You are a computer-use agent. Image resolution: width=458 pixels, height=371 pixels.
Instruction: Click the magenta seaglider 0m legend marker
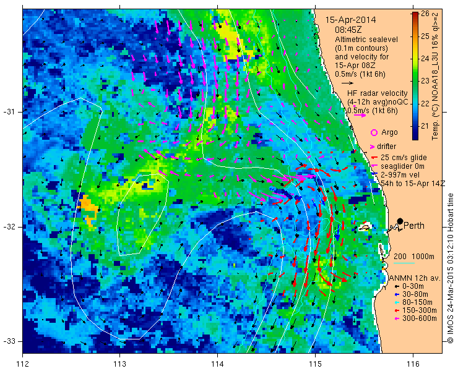tap(373, 167)
